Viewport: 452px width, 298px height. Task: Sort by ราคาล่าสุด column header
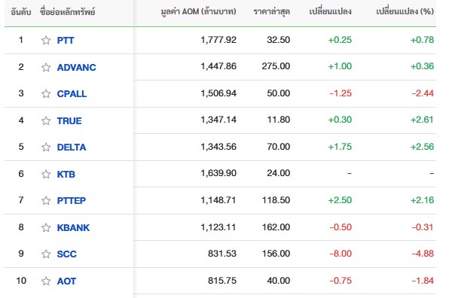click(271, 11)
